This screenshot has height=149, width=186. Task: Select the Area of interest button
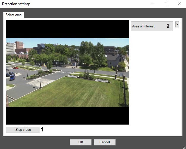click(152, 26)
